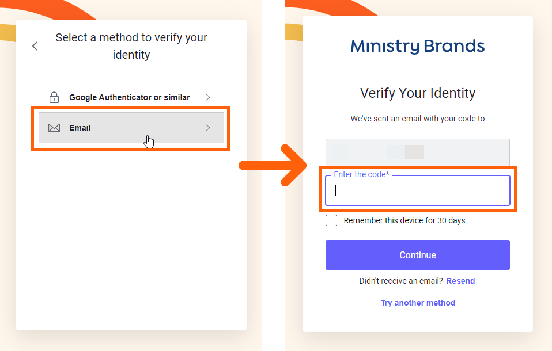Screen dimensions: 552x351
Task: Click the padlock icon beside Google Authenticator
Action: click(x=54, y=97)
